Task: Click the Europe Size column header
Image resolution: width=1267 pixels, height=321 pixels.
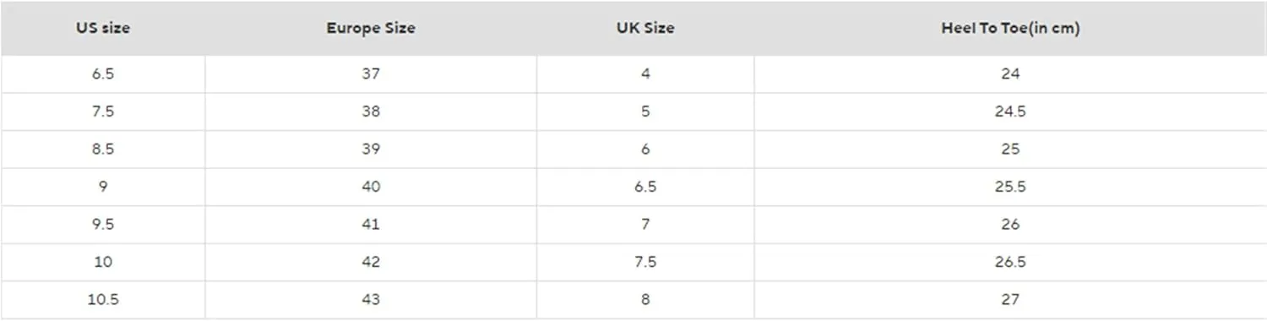Action: 371,28
